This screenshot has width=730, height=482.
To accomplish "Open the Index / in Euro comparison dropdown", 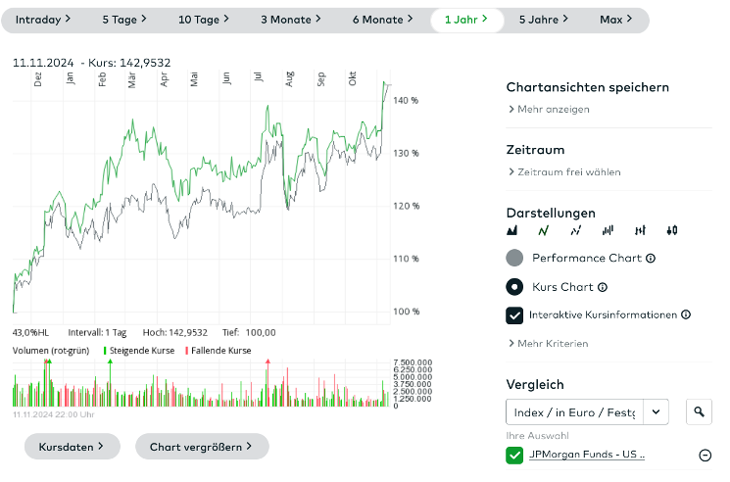I will pos(656,412).
